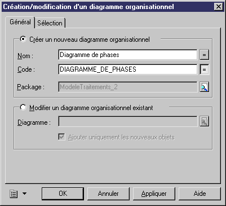Switch to the Sélection tab
226x206 pixels.
[50, 23]
